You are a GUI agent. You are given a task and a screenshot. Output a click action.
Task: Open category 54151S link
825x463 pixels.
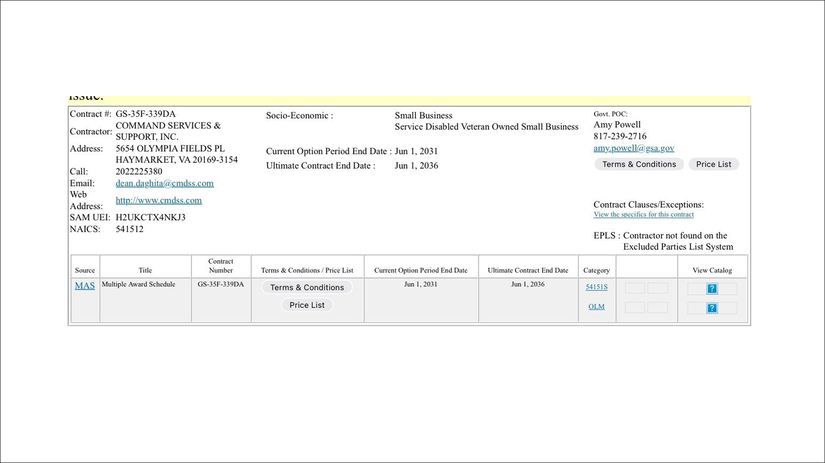(596, 287)
